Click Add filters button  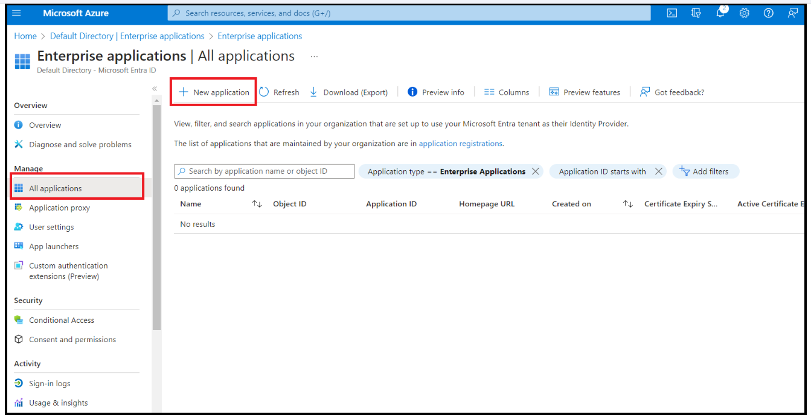(x=706, y=171)
